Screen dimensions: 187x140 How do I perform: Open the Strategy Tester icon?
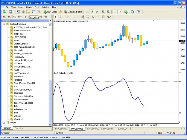(39, 12)
